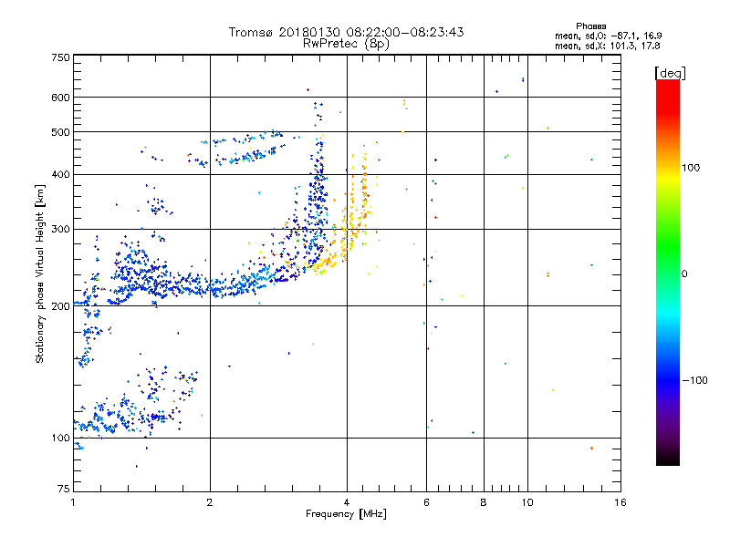Click the x-axis tick label '4'
The height and width of the screenshot is (547, 730).
point(347,502)
